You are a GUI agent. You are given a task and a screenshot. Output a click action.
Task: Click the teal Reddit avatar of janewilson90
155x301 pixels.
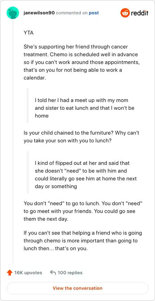[13, 13]
